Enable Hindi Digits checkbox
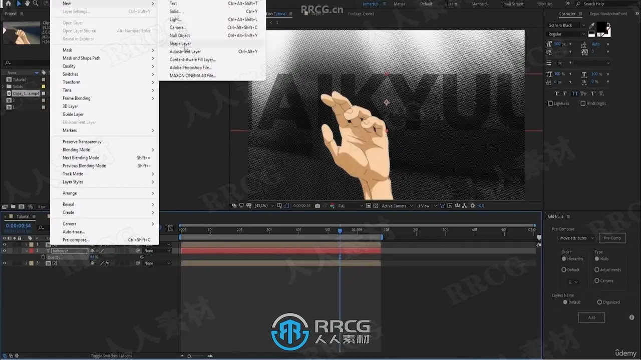This screenshot has height=360, width=641. (583, 103)
